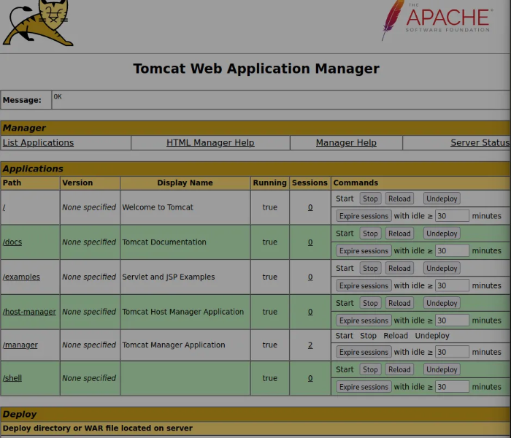The width and height of the screenshot is (511, 438).
Task: Open the List Applications link
Action: pyautogui.click(x=38, y=143)
